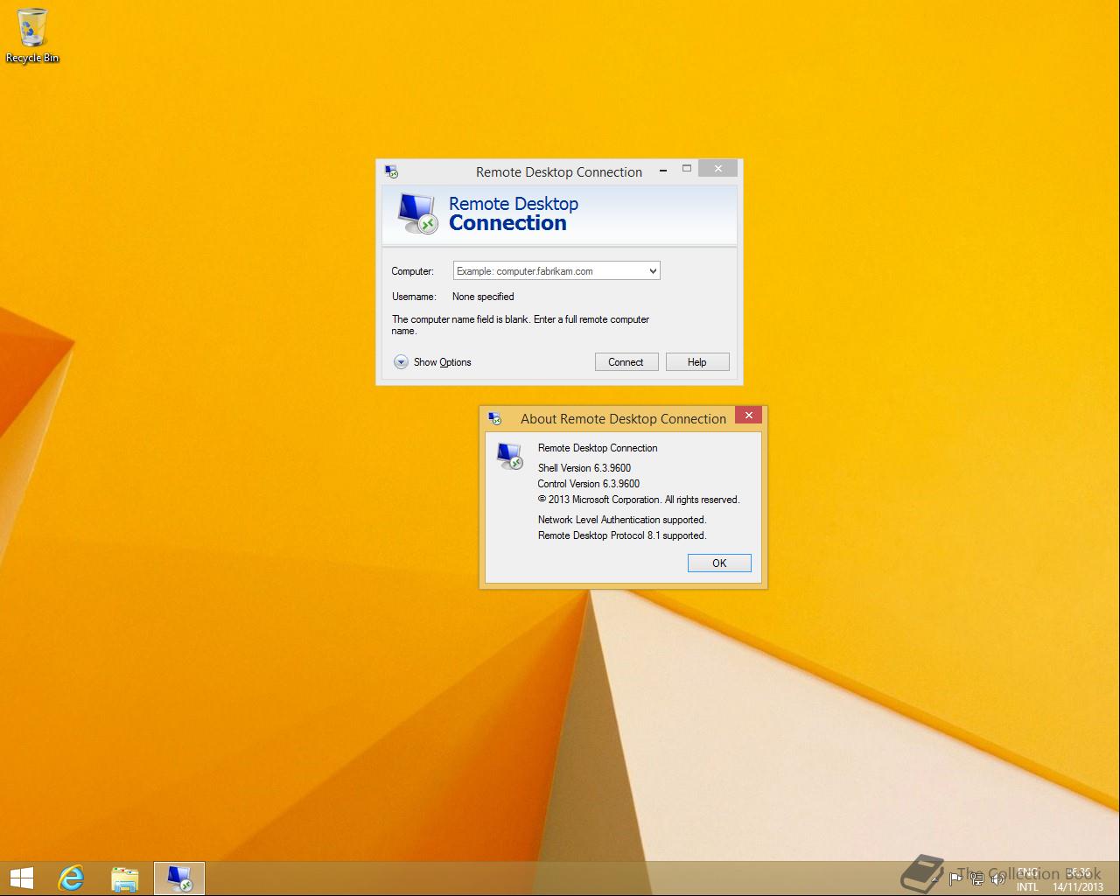Click the Start button on the taskbar
The width and height of the screenshot is (1120, 896).
coord(21,878)
